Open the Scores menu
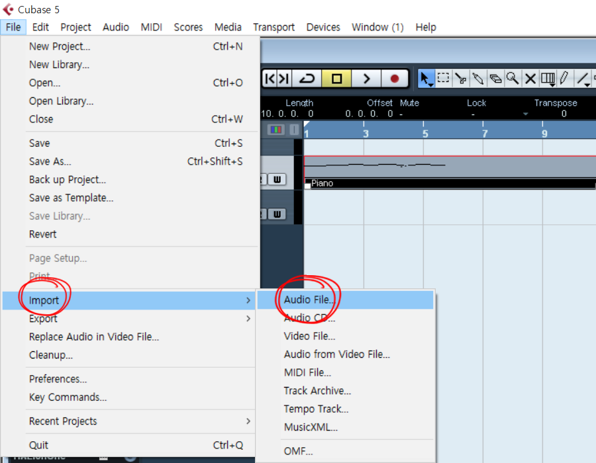Viewport: 596px width, 463px height. coord(188,27)
